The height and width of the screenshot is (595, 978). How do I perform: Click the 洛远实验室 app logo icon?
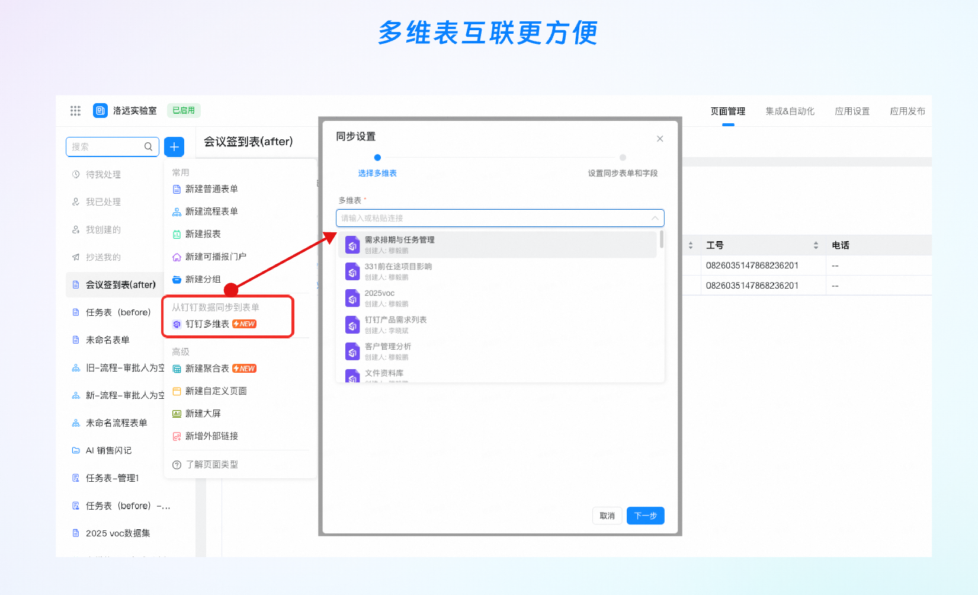(100, 111)
